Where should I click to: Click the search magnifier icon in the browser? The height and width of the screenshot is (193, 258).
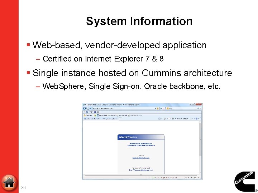(198, 108)
